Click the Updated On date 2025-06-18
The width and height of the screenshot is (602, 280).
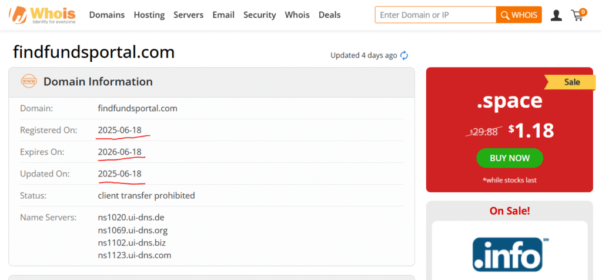click(119, 174)
